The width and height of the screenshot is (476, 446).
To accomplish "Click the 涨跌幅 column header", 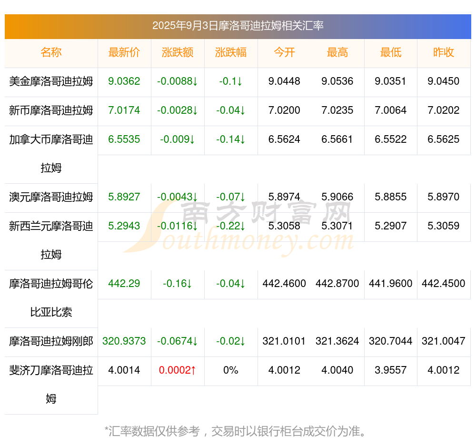I will (x=231, y=52).
